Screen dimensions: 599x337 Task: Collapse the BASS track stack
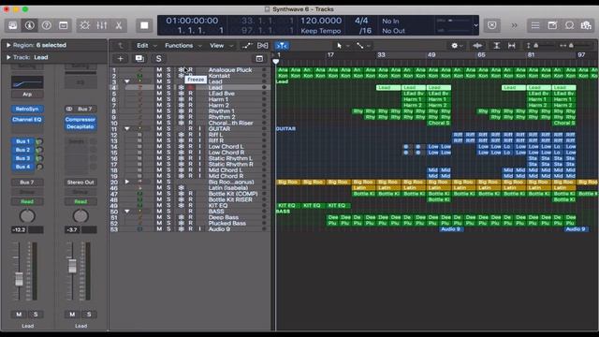coord(127,212)
